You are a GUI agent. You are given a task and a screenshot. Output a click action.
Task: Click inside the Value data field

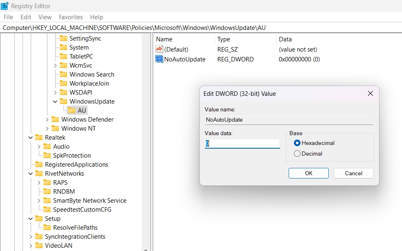click(x=241, y=144)
